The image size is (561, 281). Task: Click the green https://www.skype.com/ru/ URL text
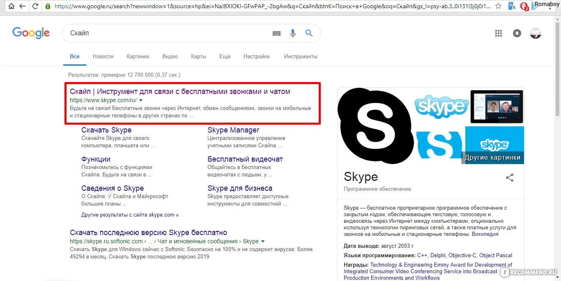point(103,100)
